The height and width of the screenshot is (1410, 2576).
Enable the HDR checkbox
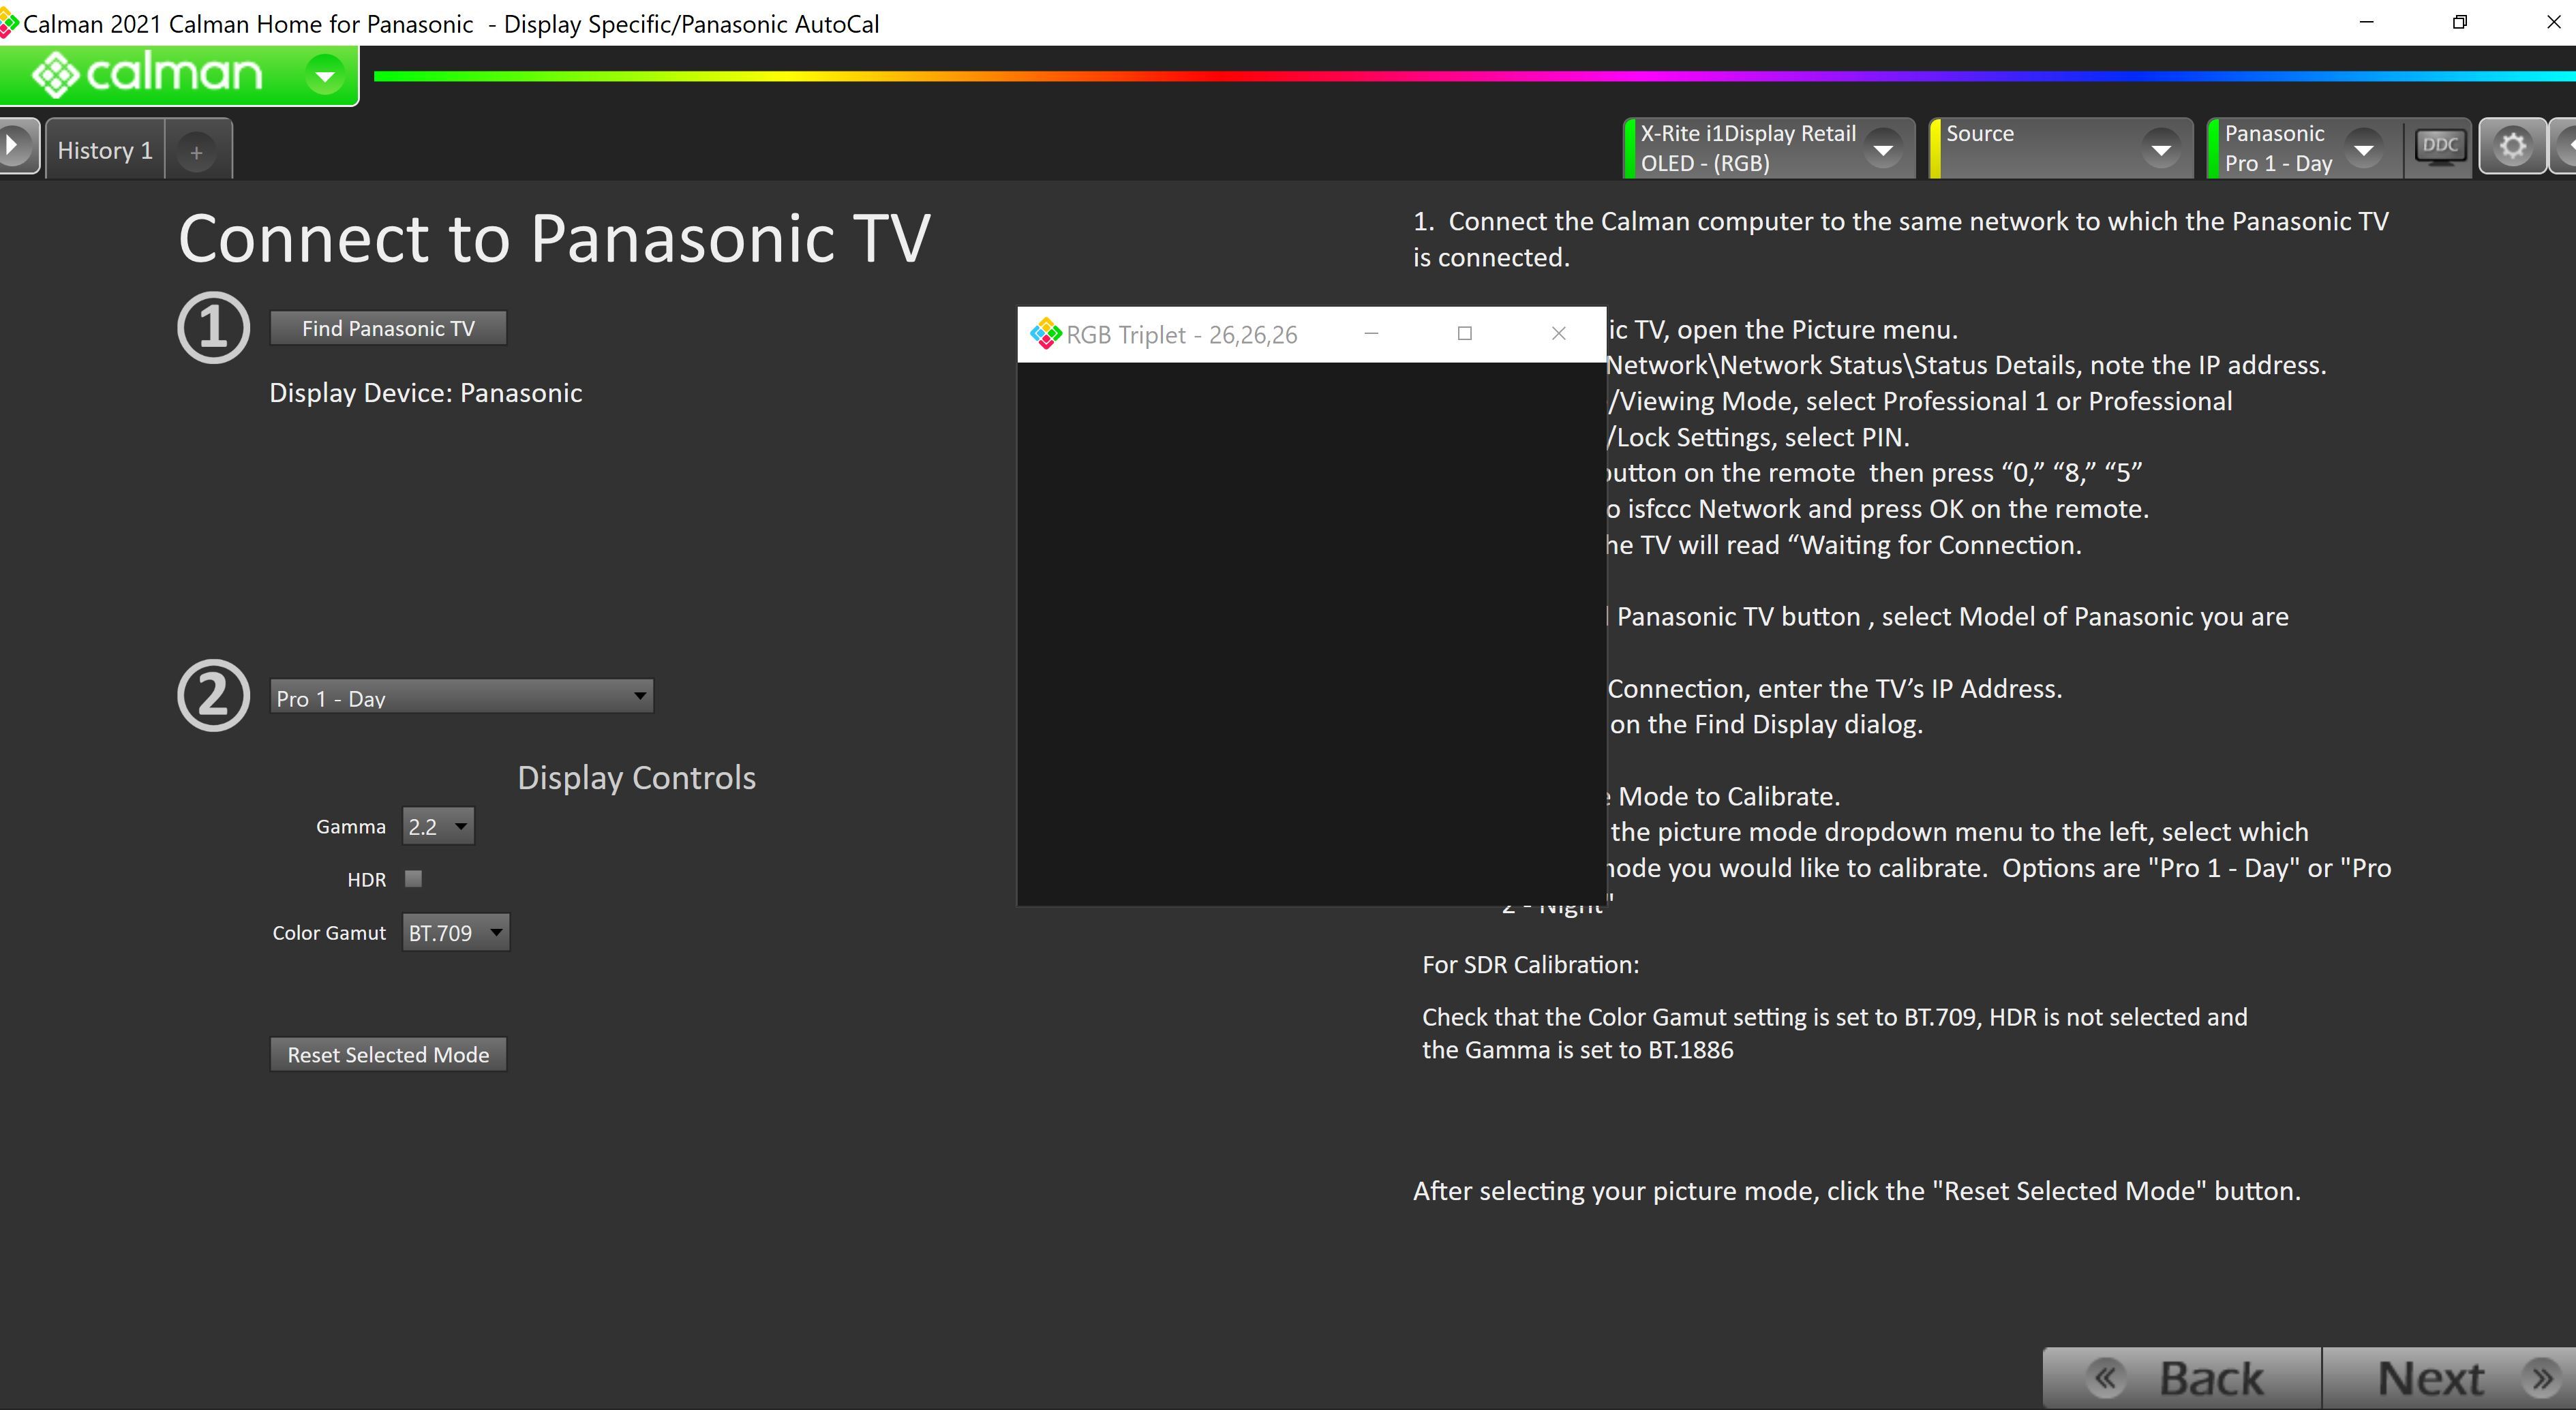click(413, 879)
